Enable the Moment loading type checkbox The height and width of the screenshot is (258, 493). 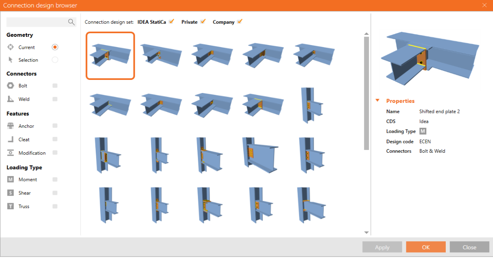pyautogui.click(x=55, y=179)
